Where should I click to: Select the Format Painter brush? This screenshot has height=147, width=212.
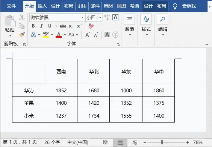(22, 35)
